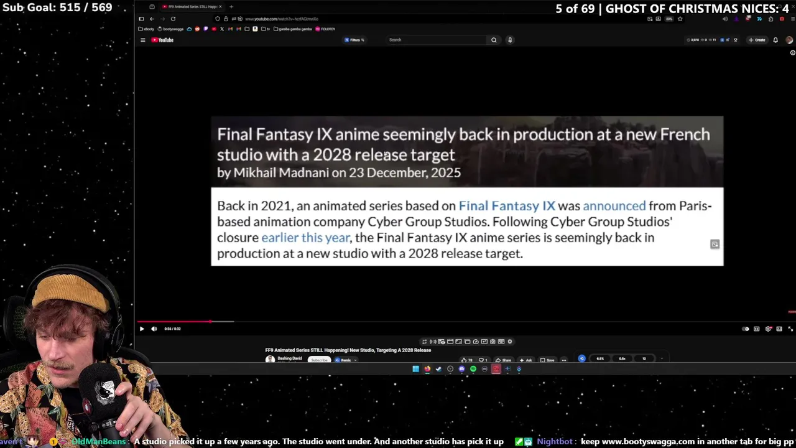Image resolution: width=796 pixels, height=448 pixels.
Task: Open a new browser tab
Action: (231, 7)
